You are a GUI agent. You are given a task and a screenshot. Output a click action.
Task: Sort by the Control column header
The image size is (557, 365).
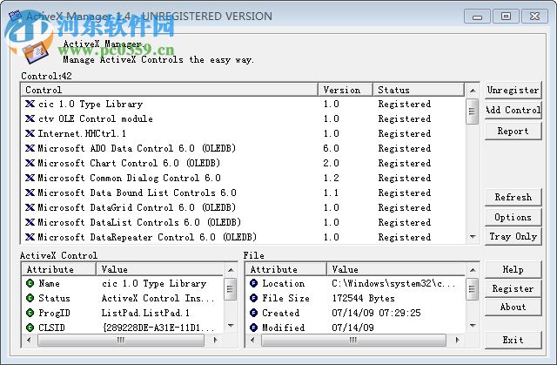(170, 90)
